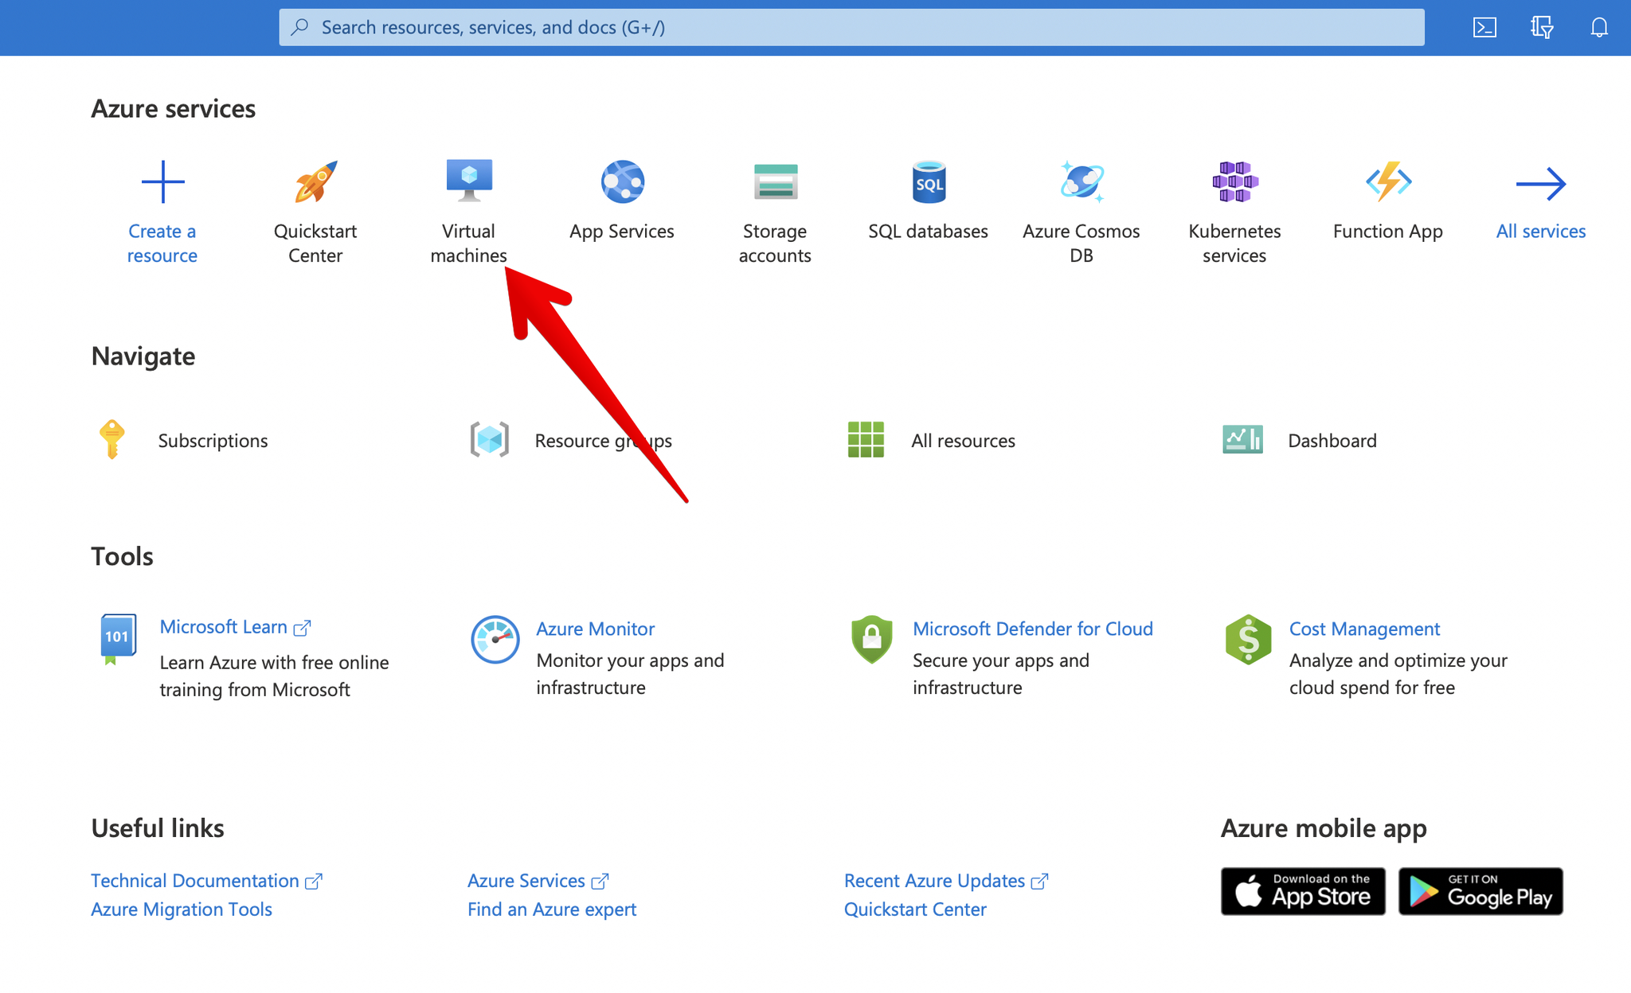Viewport: 1631px width, 993px height.
Task: Click the Azure Monitor gauge icon
Action: [x=495, y=639]
